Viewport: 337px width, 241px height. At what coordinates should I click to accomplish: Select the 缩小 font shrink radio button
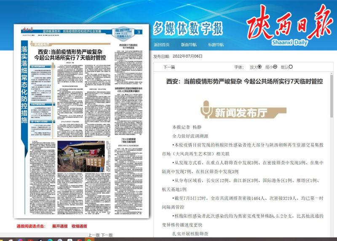pos(275,67)
